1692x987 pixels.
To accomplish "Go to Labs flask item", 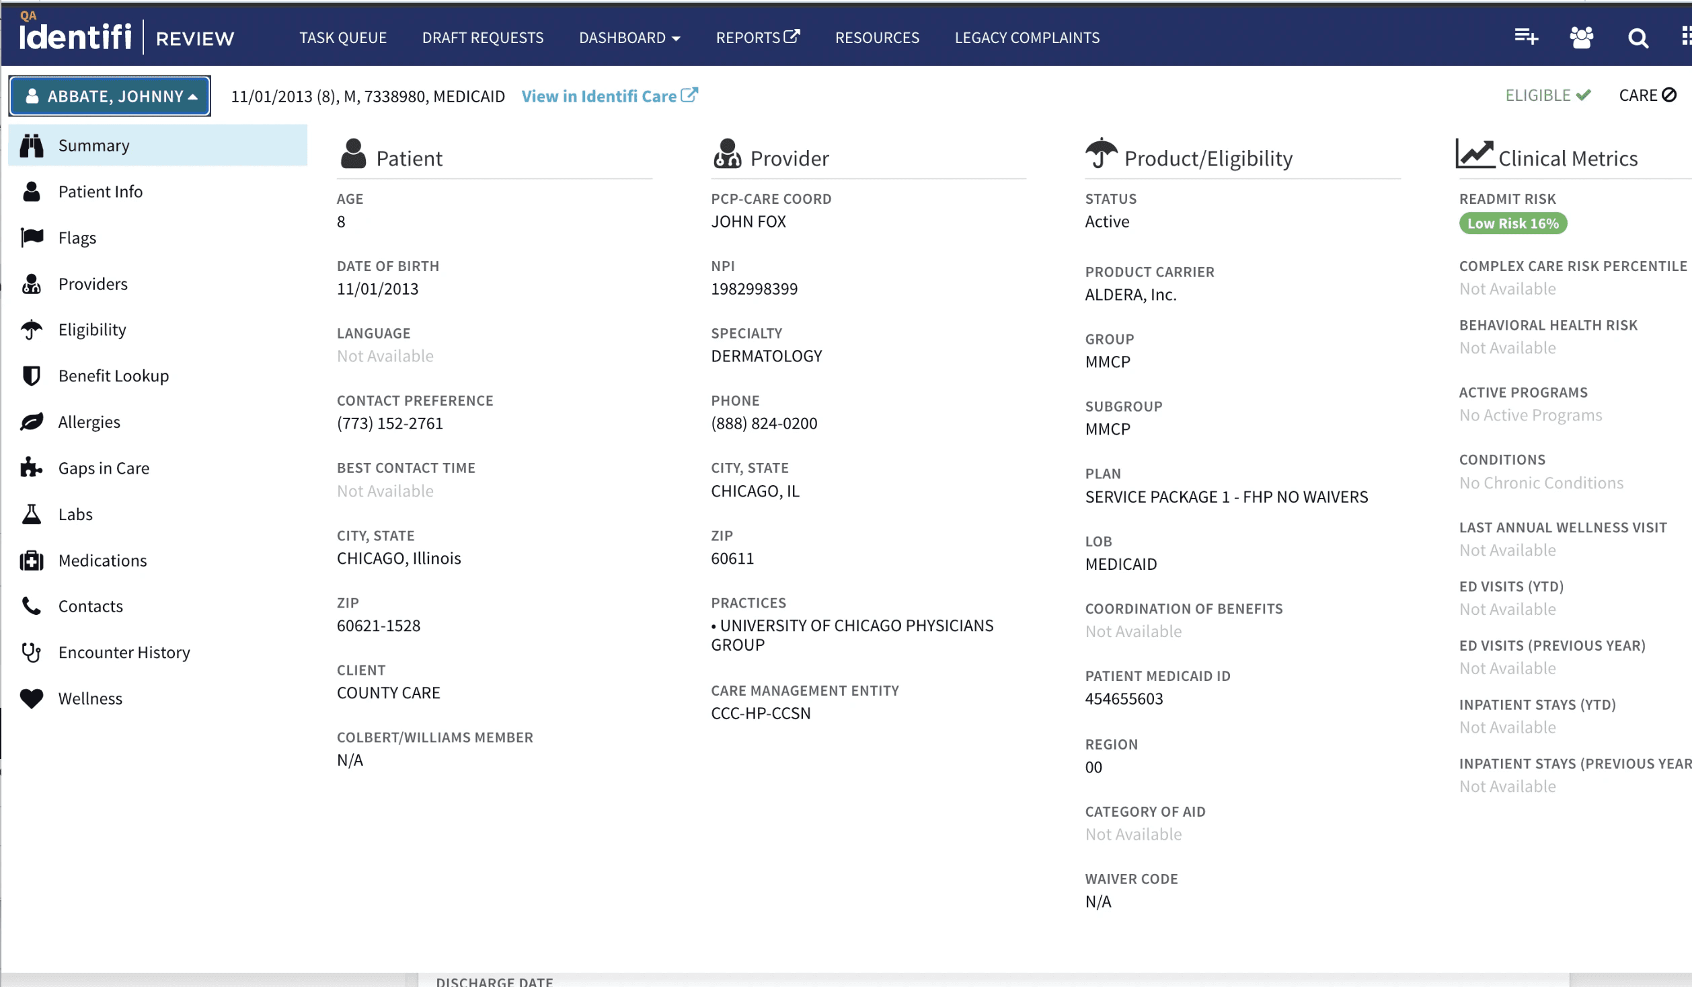I will tap(75, 514).
